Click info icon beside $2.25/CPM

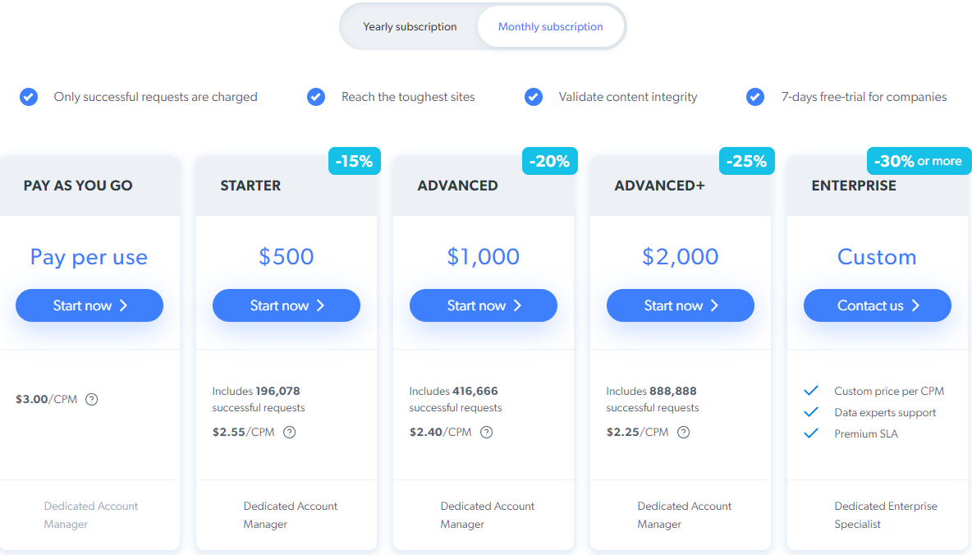(x=683, y=433)
